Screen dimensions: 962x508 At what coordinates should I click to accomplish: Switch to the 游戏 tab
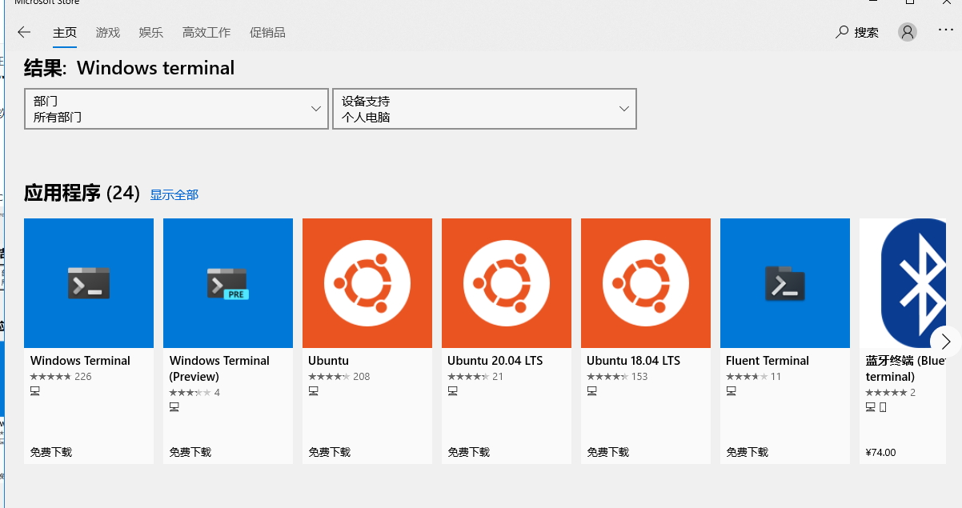[x=108, y=33]
